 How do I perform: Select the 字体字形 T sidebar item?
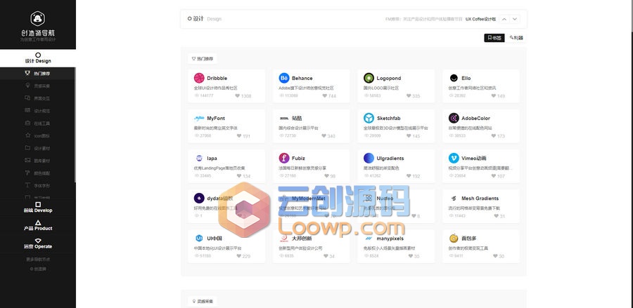(x=37, y=186)
